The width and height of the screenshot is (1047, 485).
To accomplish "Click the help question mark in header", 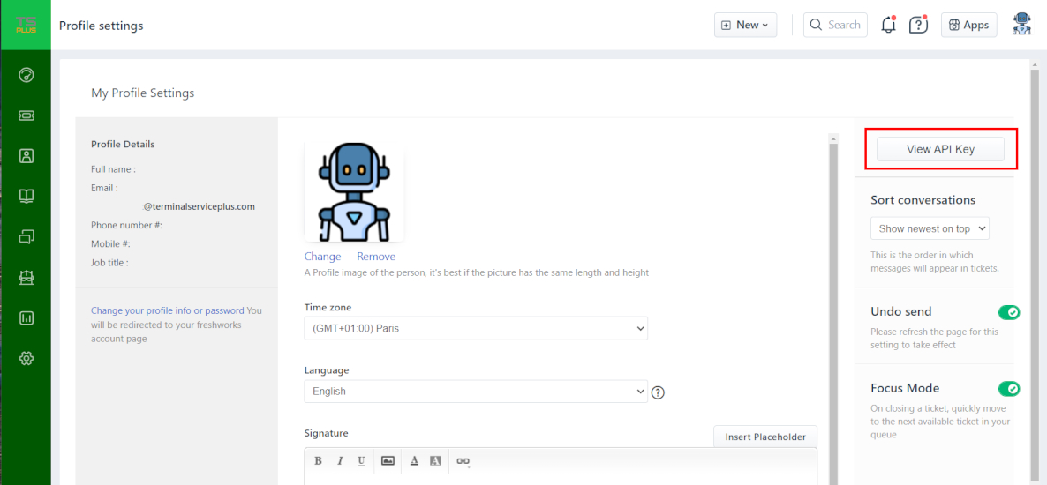I will tap(918, 25).
